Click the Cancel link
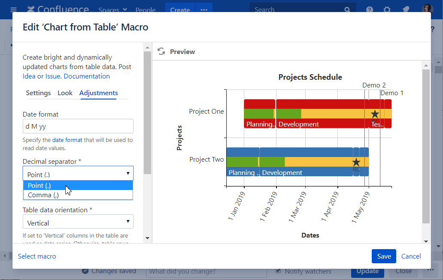 point(411,256)
